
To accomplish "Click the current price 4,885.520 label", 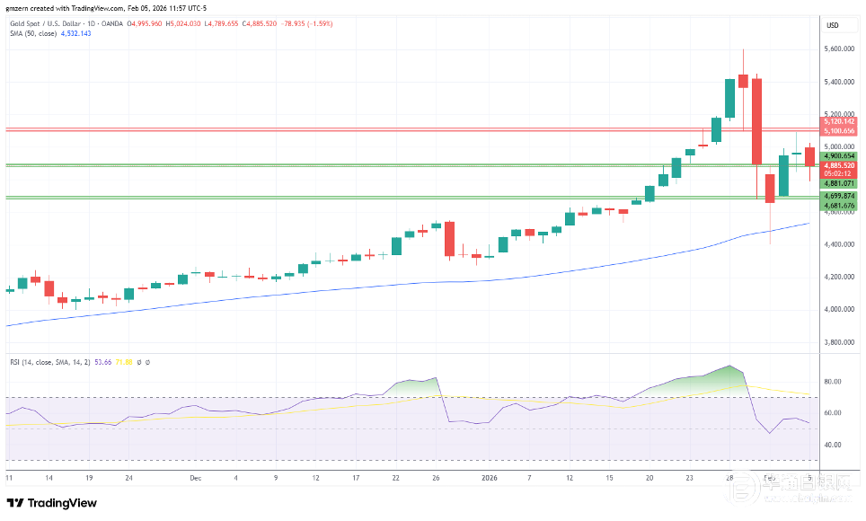I will click(839, 165).
